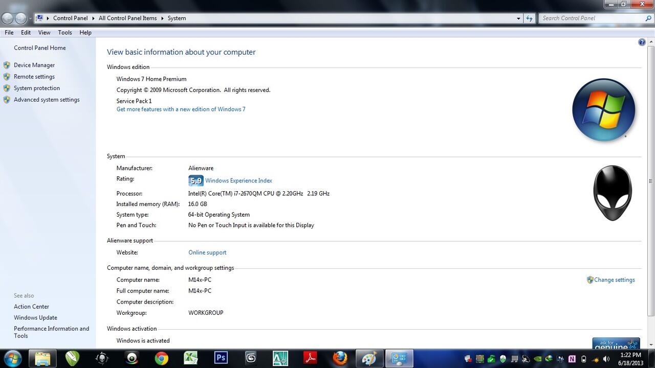Open Windows Update link
Viewport: 655px width, 368px height.
tap(35, 318)
